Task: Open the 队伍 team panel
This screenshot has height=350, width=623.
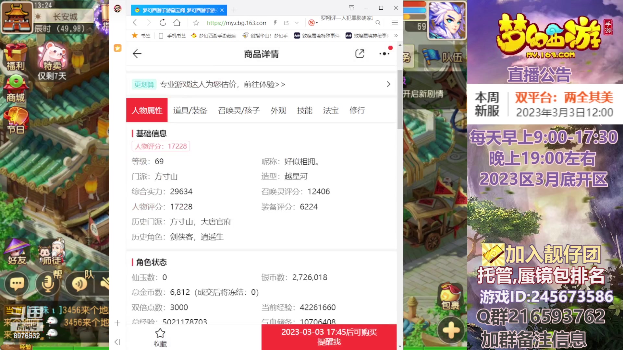Action: [x=442, y=57]
